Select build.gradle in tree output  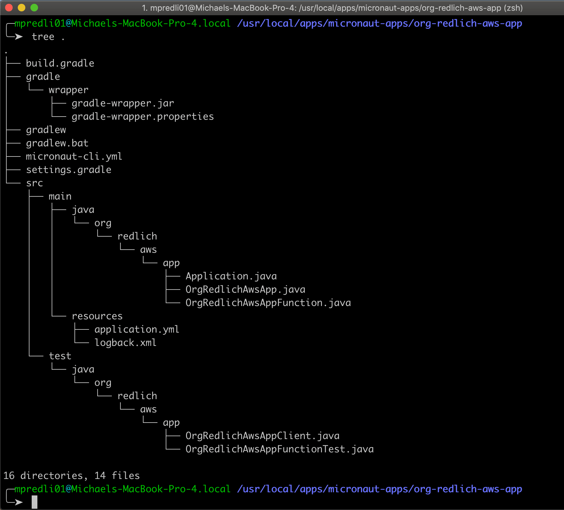pyautogui.click(x=60, y=63)
